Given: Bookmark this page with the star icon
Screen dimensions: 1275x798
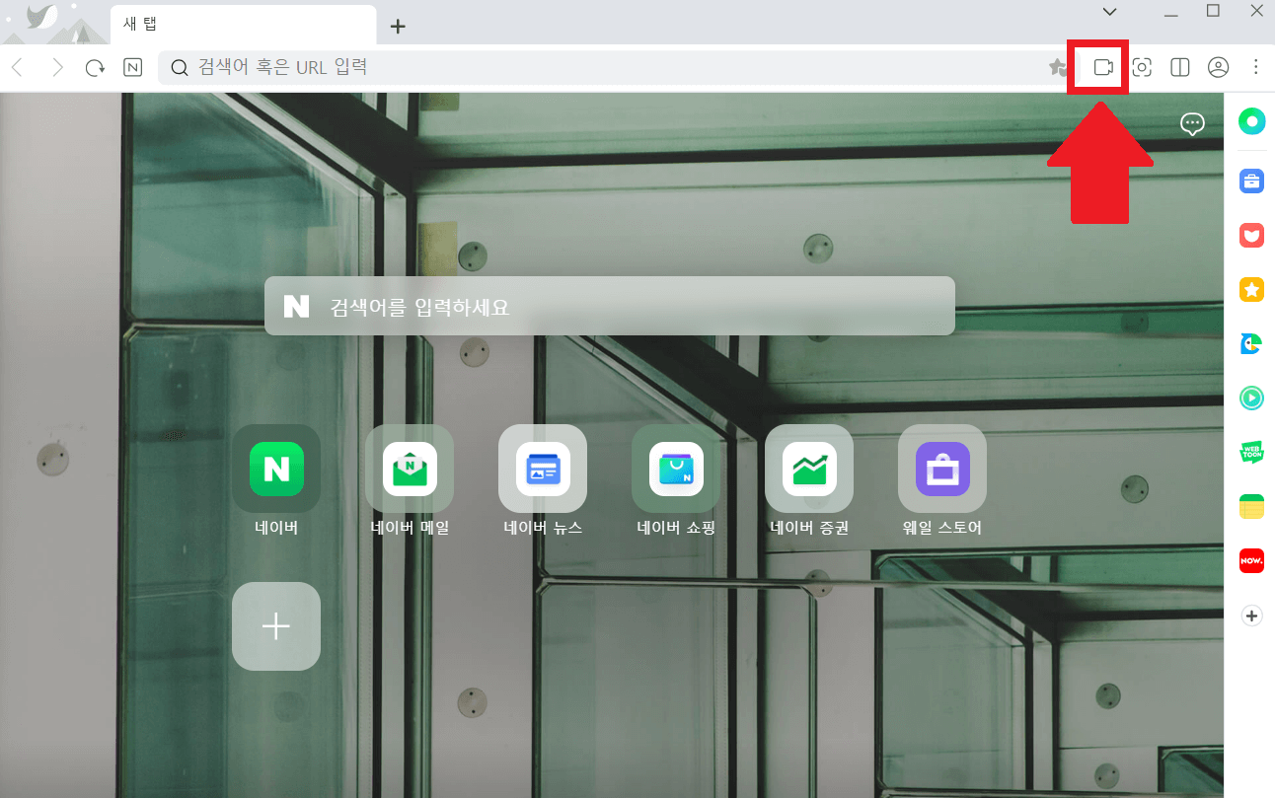Looking at the screenshot, I should point(1057,67).
